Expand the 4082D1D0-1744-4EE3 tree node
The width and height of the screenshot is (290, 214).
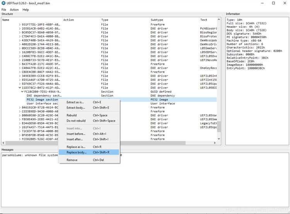click(20, 44)
